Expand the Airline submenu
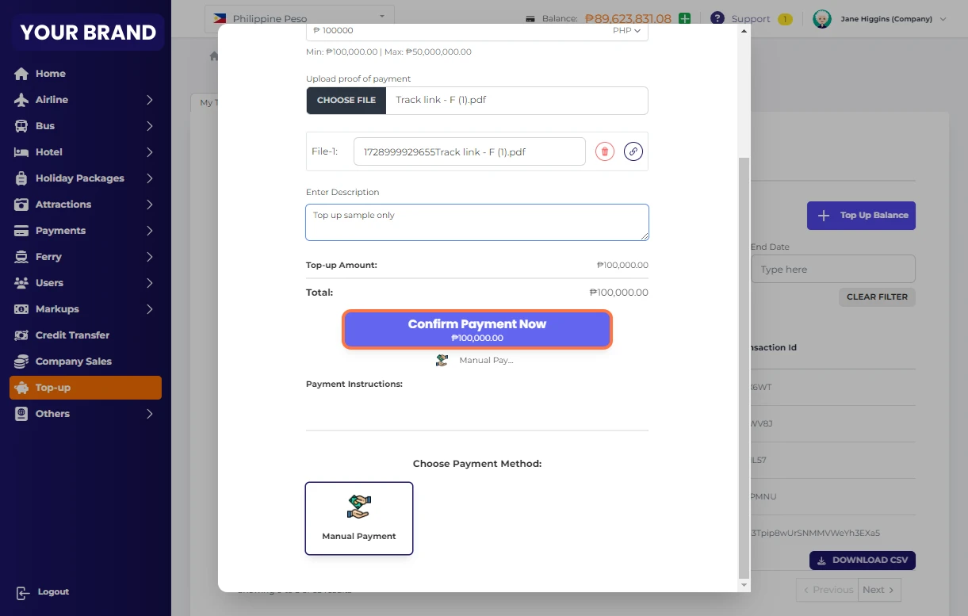This screenshot has height=616, width=968. tap(149, 100)
